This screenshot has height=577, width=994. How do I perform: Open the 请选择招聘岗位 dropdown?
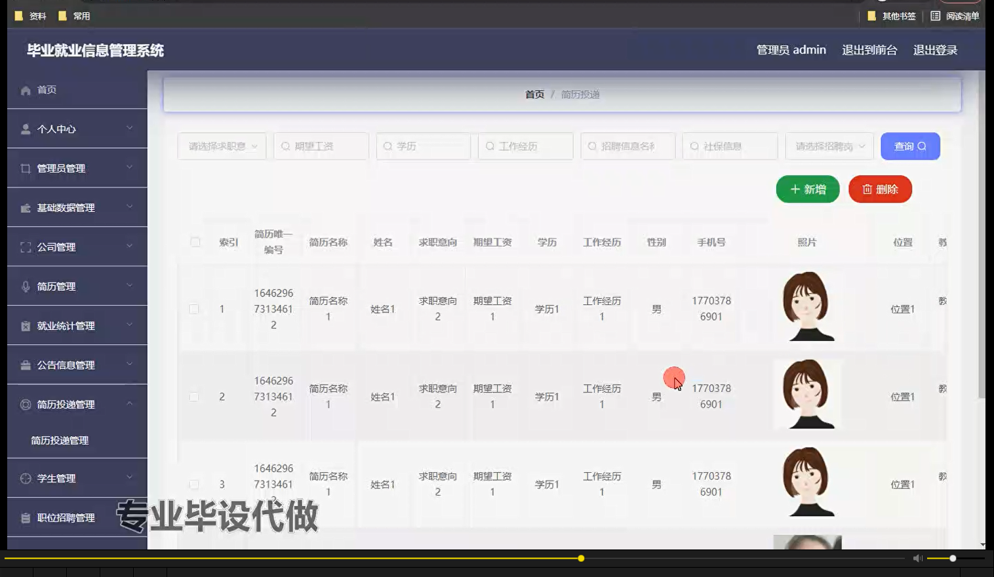click(828, 146)
